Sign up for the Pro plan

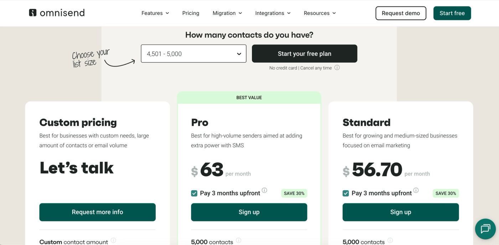[x=249, y=212]
